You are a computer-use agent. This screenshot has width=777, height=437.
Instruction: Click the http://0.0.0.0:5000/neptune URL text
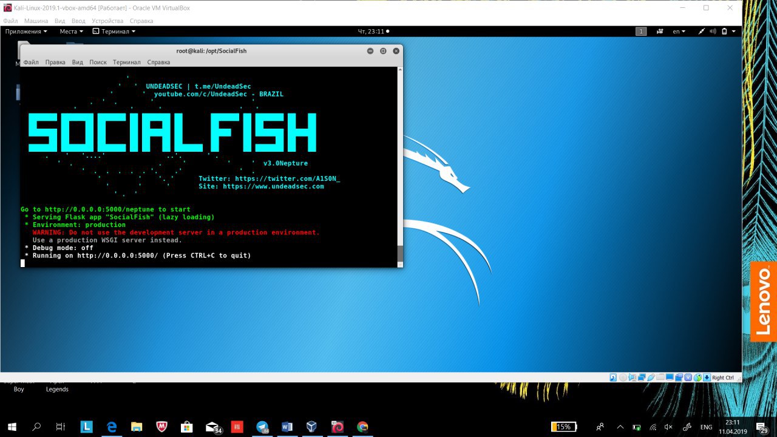[x=100, y=209]
